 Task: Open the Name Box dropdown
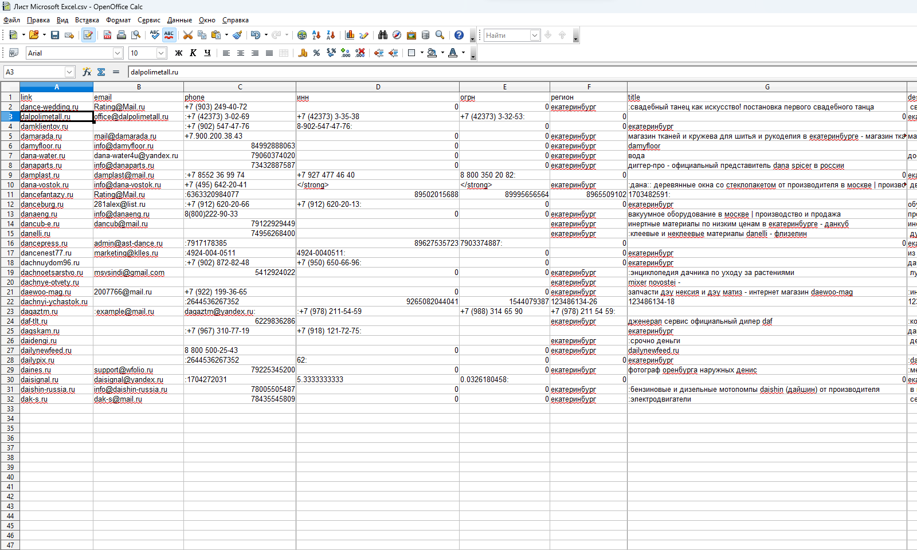[x=69, y=72]
